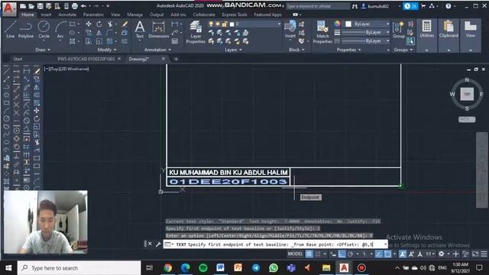Open Layer Properties manager
Viewport: 489px width, 275px height.
pyautogui.click(x=196, y=32)
